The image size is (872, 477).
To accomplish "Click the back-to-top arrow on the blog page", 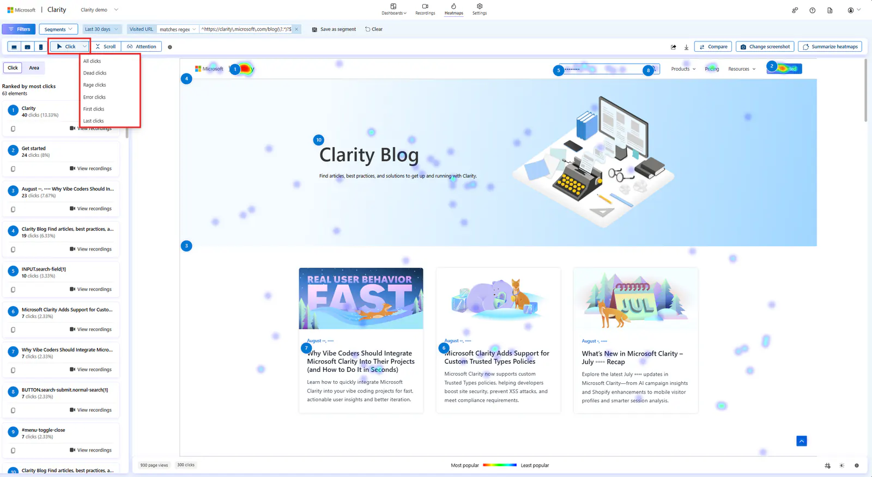I will 802,441.
